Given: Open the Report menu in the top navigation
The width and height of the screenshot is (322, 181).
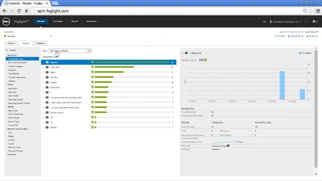Looking at the screenshot, I should 75,21.
